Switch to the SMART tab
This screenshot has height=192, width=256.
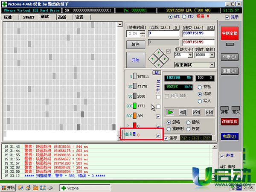(x=29, y=17)
